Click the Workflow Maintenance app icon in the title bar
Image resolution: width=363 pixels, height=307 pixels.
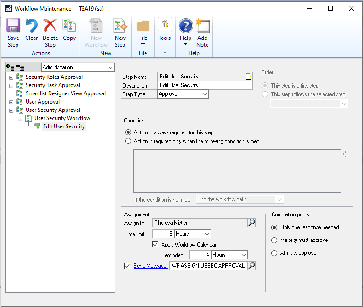click(9, 9)
